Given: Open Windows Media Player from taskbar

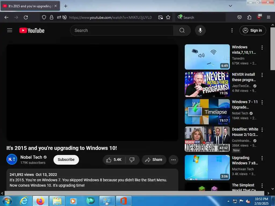Looking at the screenshot, I should [x=73, y=201].
